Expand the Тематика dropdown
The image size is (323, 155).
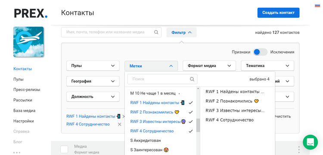(267, 66)
